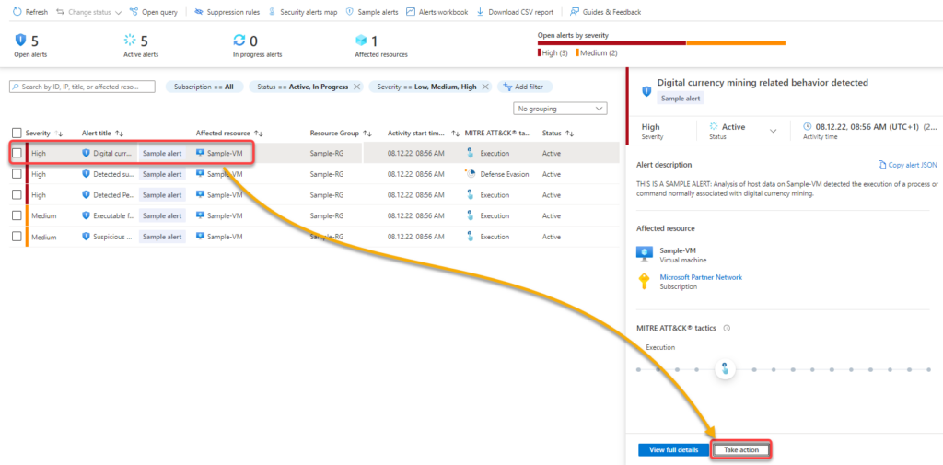
Task: Expand the Active status dropdown in details pane
Action: pyautogui.click(x=773, y=132)
